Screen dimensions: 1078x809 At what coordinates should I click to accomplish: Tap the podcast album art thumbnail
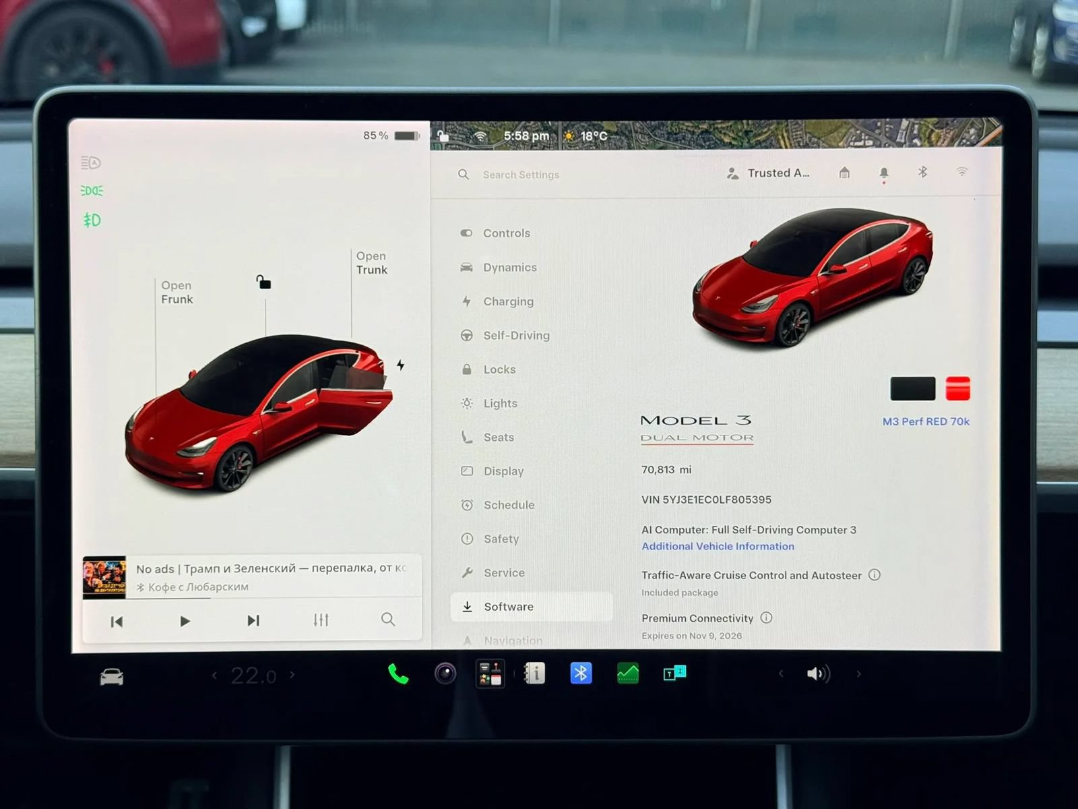[x=104, y=578]
